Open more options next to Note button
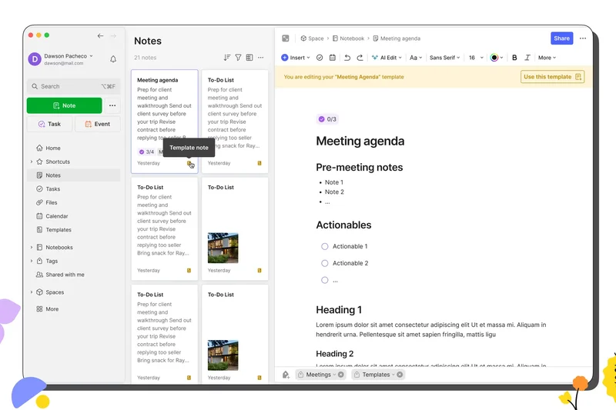Image resolution: width=616 pixels, height=410 pixels. [x=112, y=105]
